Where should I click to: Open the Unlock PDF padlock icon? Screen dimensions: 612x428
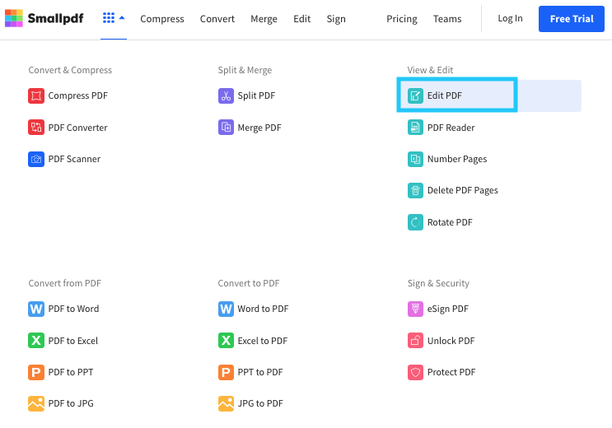pos(415,341)
